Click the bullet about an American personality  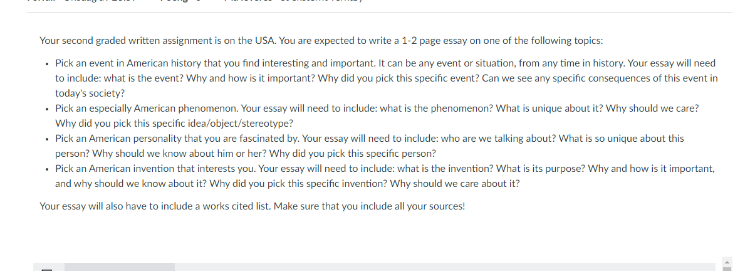coord(369,146)
